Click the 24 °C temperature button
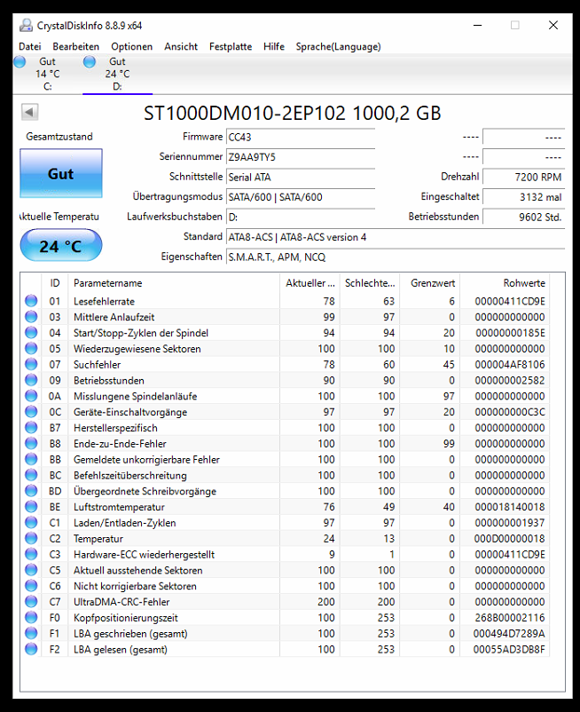This screenshot has width=580, height=712. coord(60,246)
